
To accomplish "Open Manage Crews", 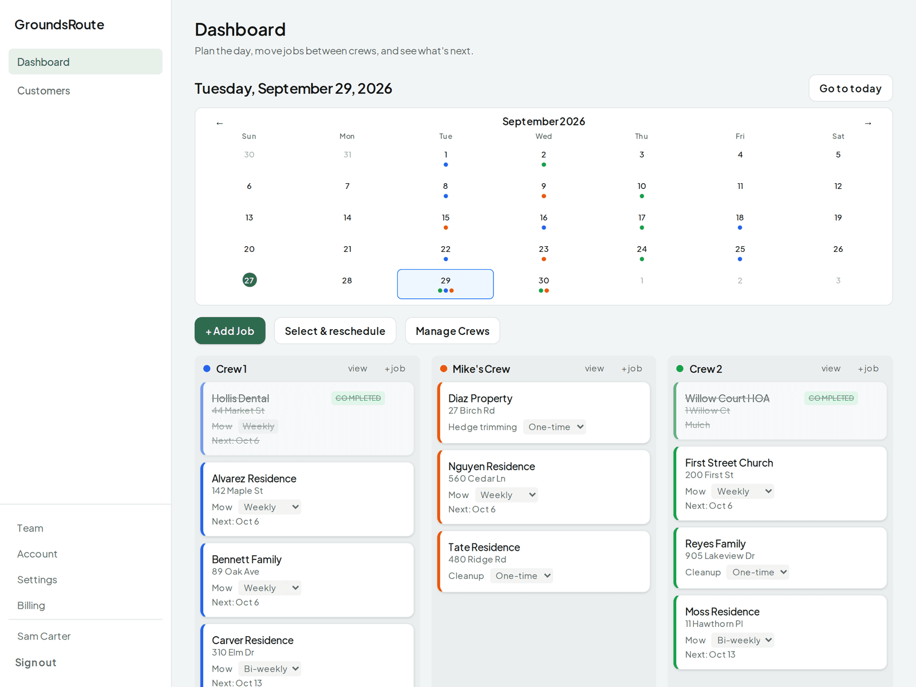I will point(452,331).
